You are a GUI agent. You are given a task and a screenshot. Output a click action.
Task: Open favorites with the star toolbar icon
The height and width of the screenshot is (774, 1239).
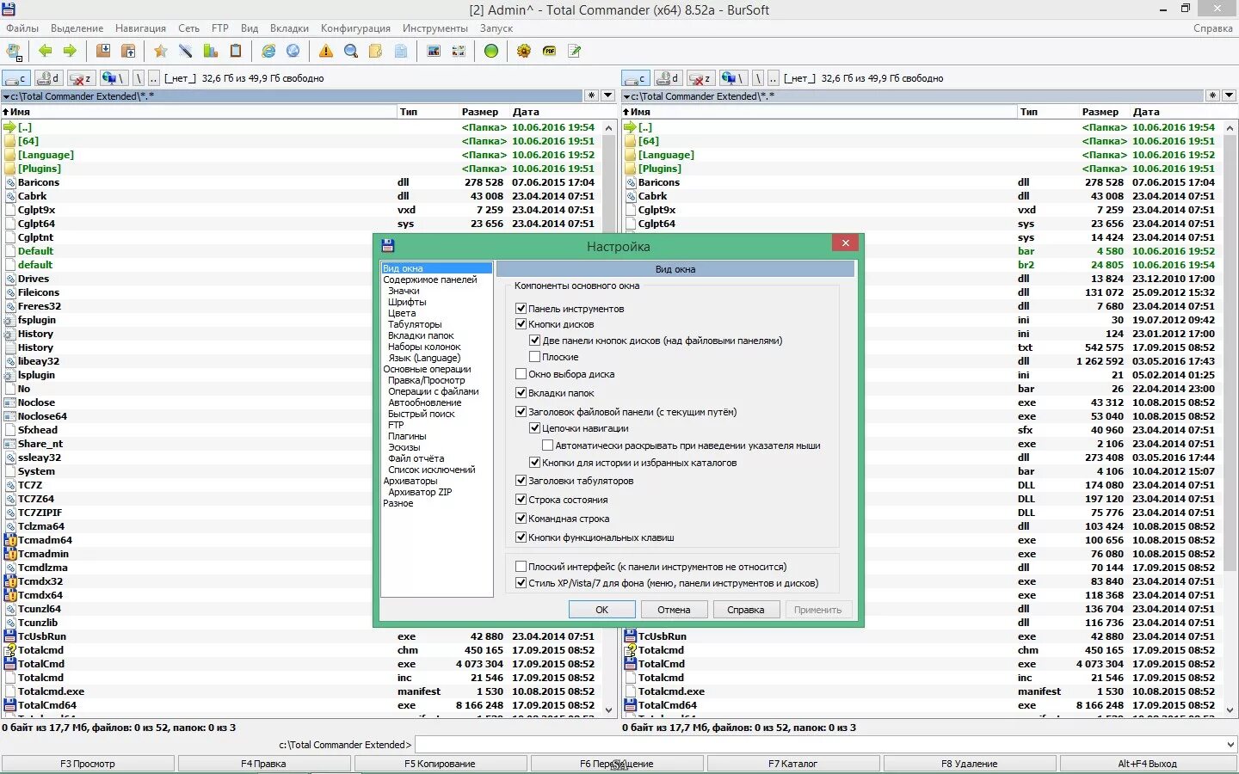[160, 51]
